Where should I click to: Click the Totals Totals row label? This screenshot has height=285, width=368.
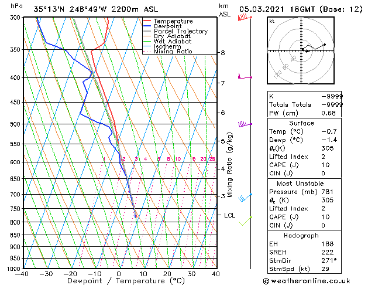point(290,104)
